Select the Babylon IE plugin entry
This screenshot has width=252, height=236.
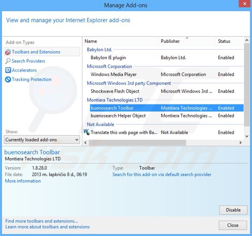pos(108,58)
